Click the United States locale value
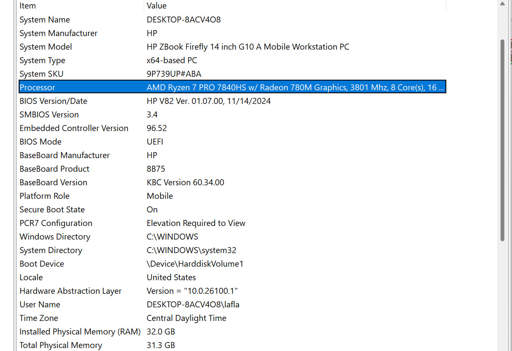 (171, 277)
